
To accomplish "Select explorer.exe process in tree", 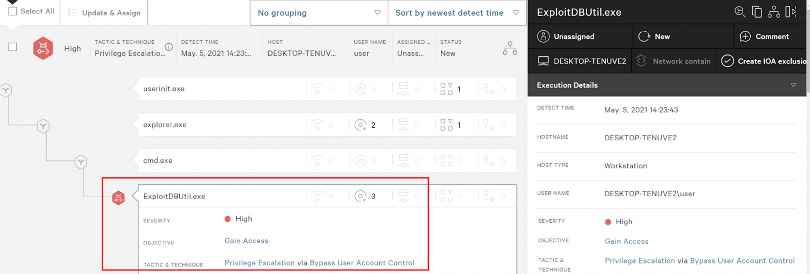I will [165, 125].
